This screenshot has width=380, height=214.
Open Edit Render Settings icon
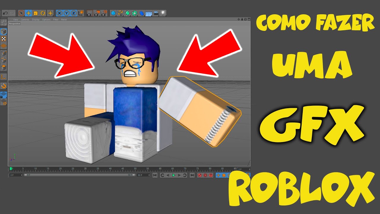(x=104, y=13)
